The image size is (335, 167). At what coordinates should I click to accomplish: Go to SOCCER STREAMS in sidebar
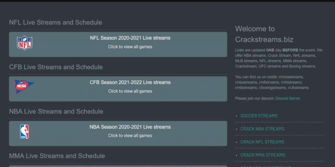259,116
